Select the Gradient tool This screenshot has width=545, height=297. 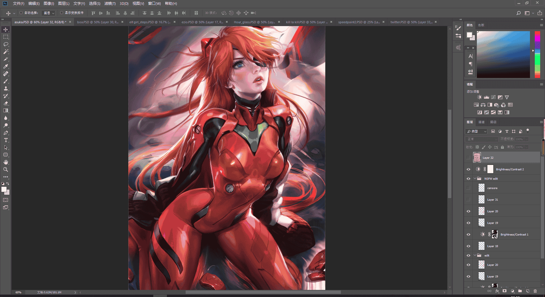pyautogui.click(x=6, y=111)
